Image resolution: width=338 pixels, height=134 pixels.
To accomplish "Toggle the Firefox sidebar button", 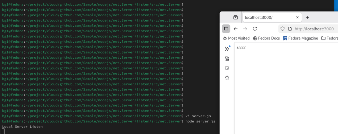I will point(226,29).
